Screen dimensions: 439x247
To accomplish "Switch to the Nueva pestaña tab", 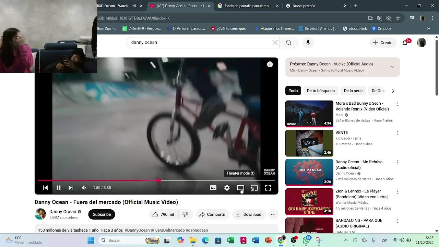I will (316, 6).
